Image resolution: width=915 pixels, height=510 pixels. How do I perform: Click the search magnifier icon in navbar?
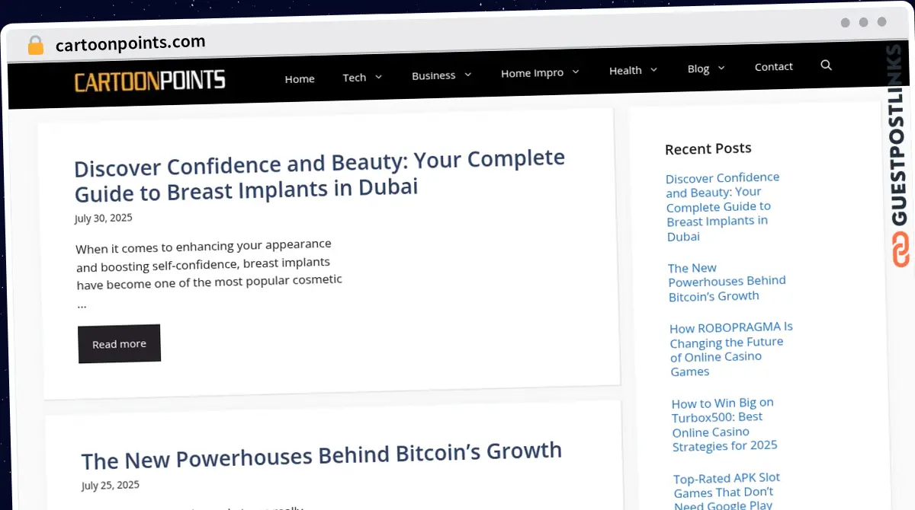[826, 65]
